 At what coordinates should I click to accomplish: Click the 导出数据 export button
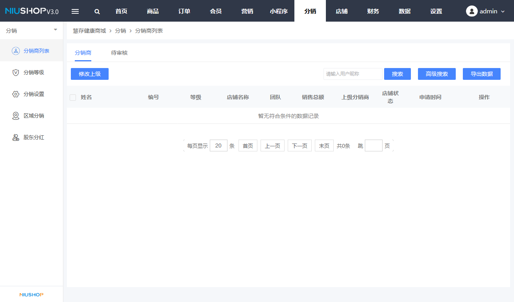click(x=481, y=74)
